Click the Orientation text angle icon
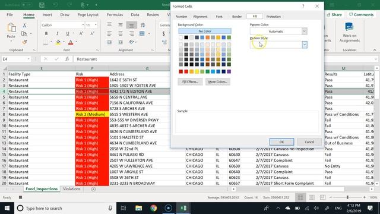 (132, 42)
